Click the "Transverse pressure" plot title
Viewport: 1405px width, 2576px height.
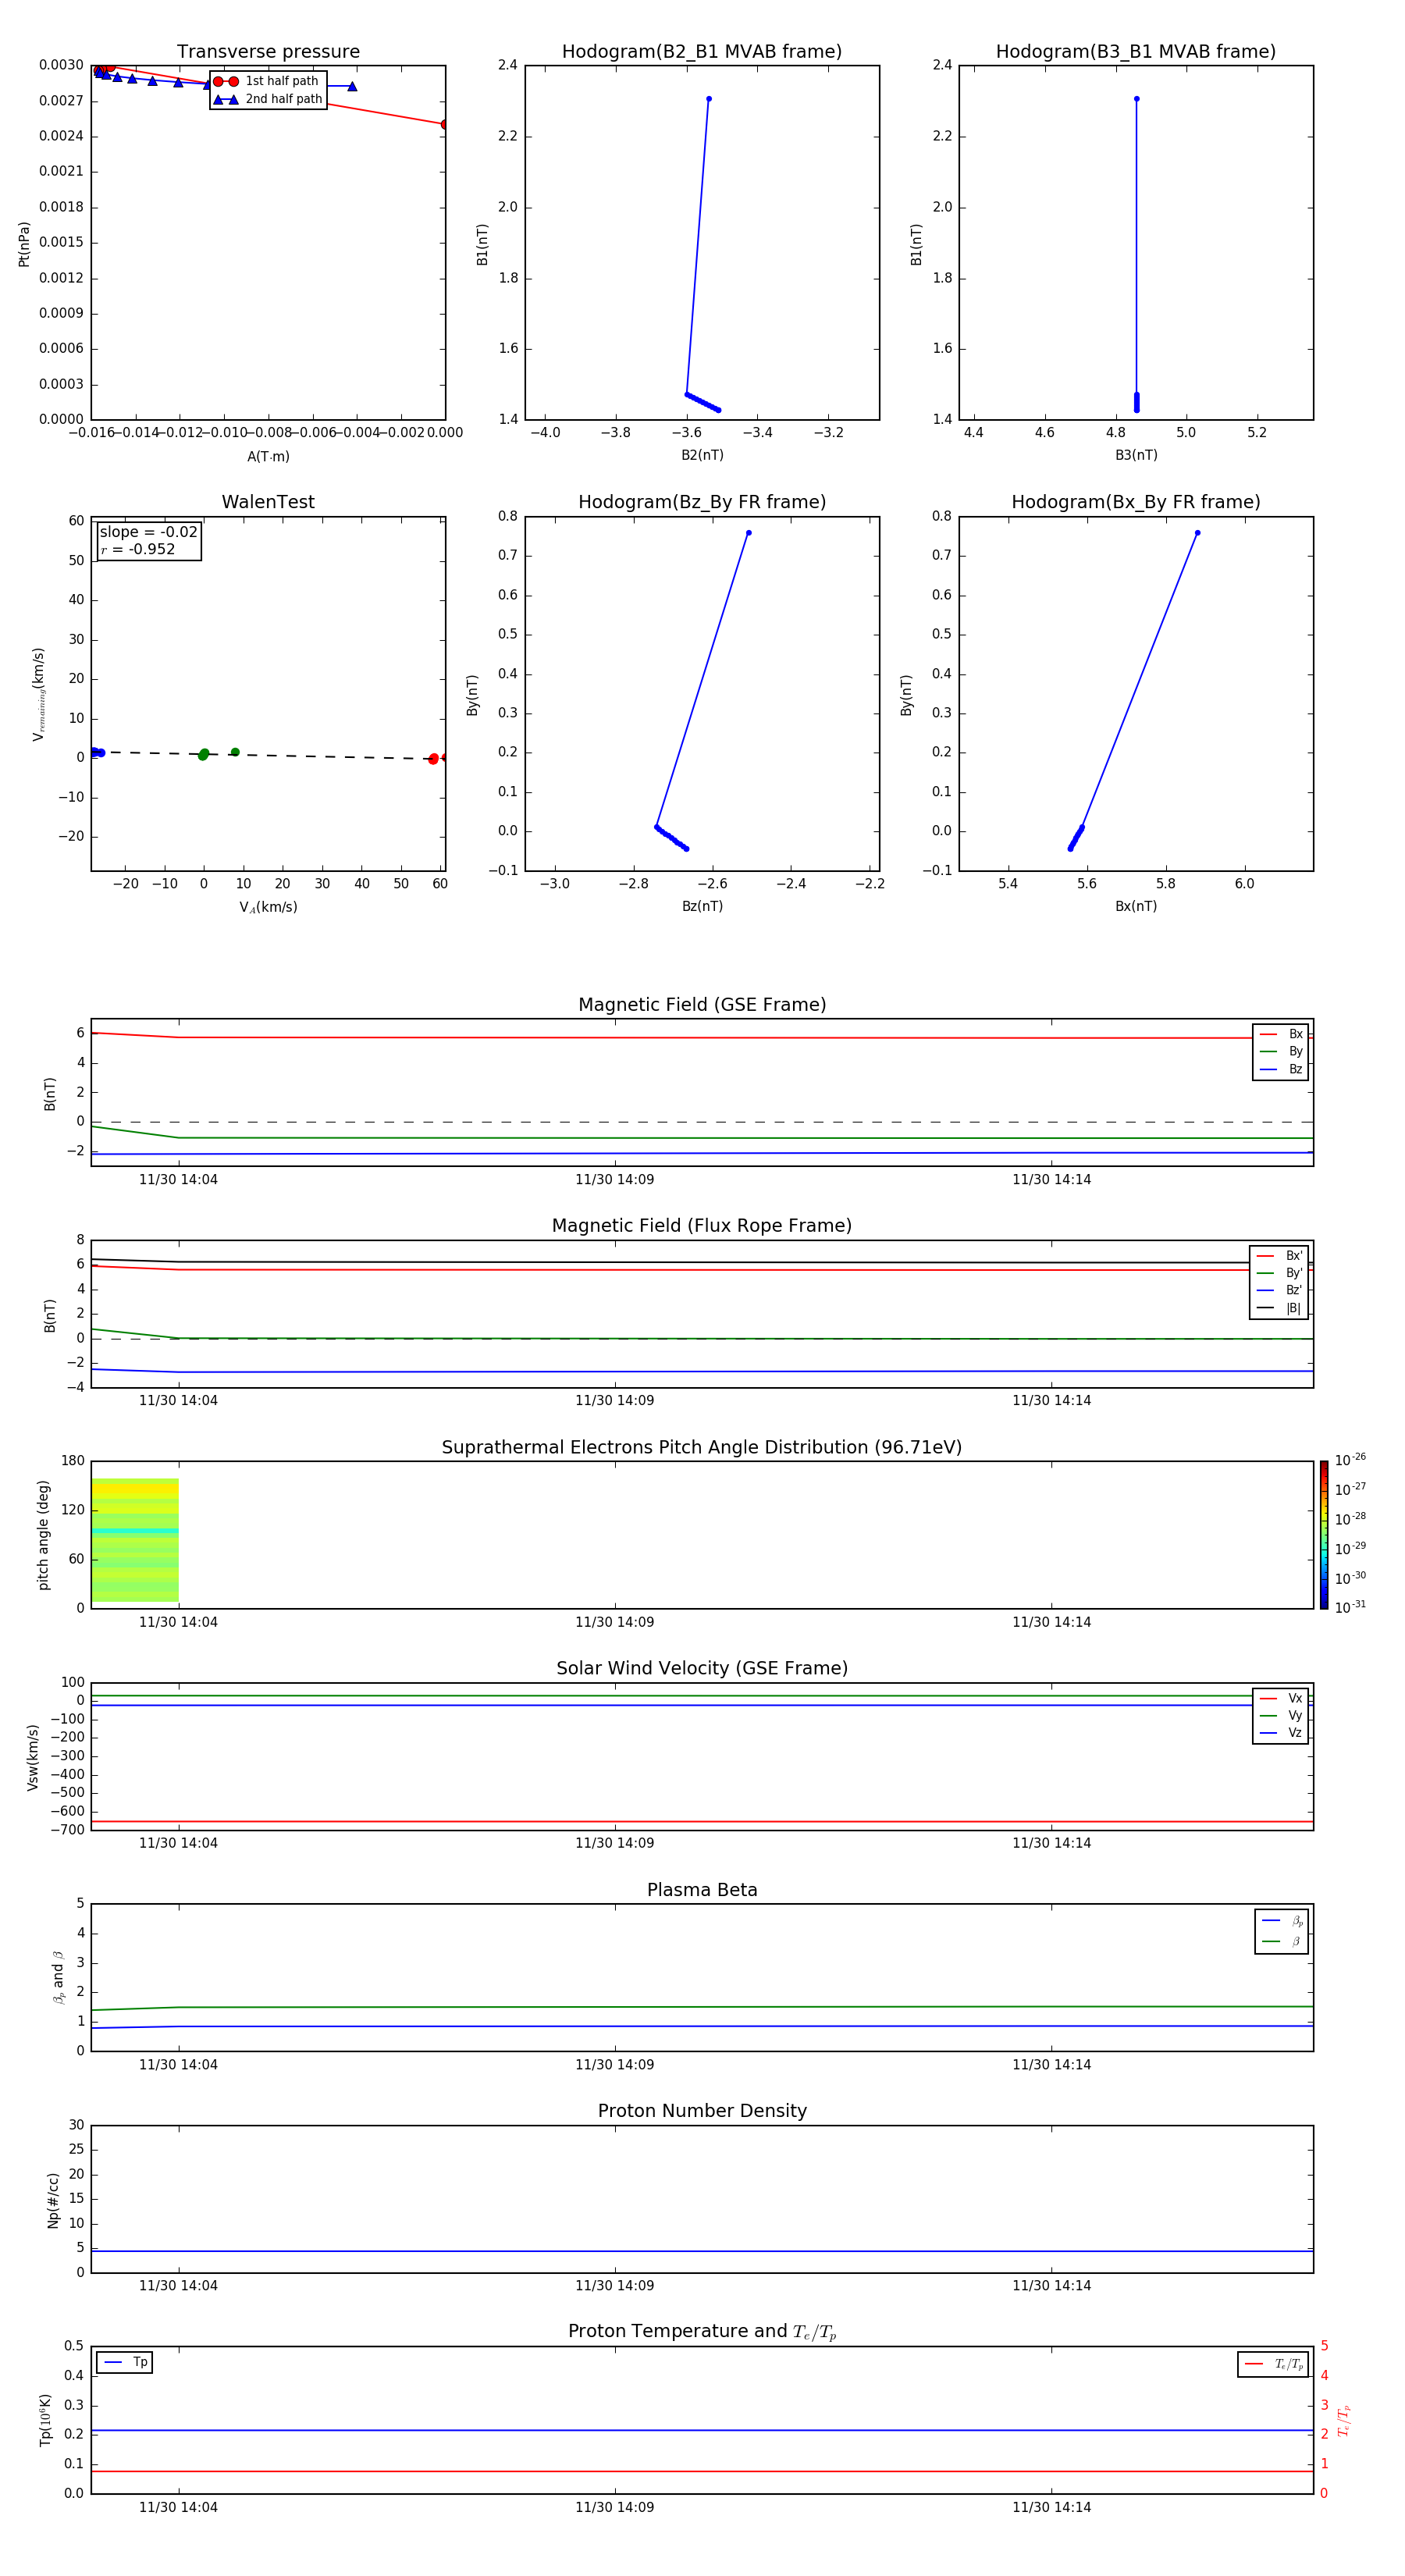tap(268, 52)
